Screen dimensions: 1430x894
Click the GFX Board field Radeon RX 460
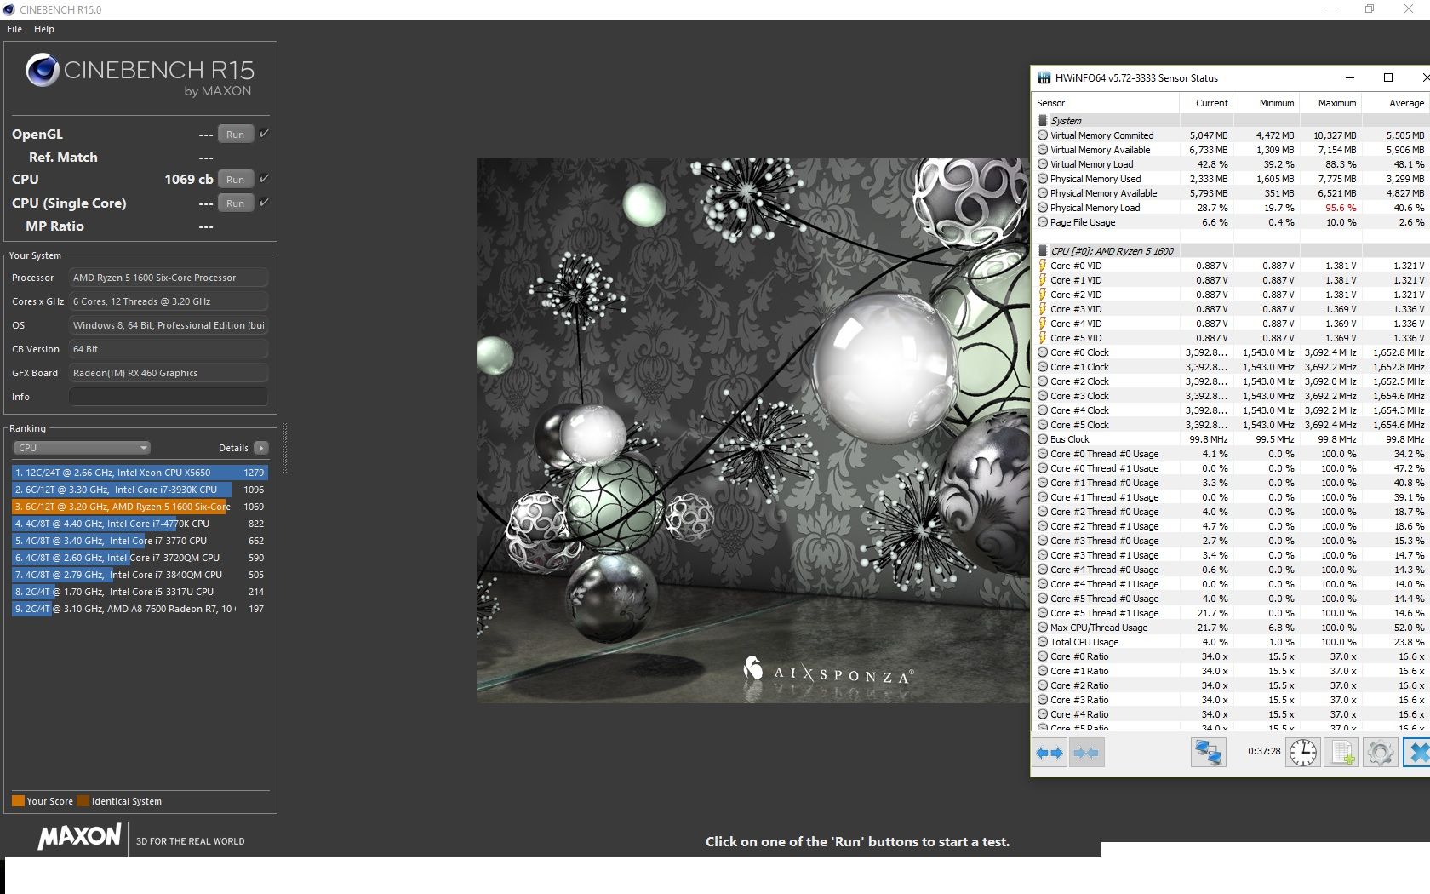(x=169, y=373)
